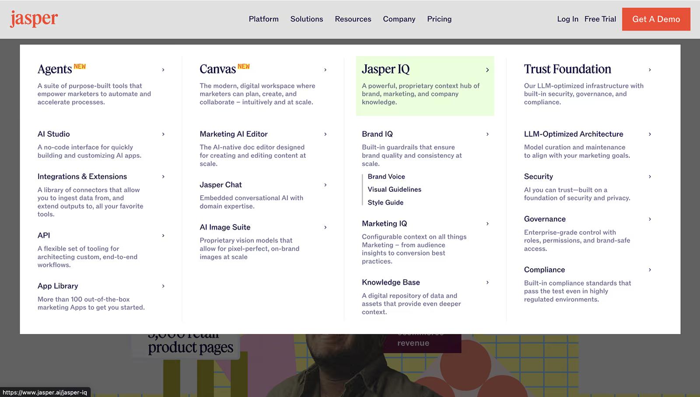Open the Marketing IQ link
700x397 pixels.
[x=384, y=224]
